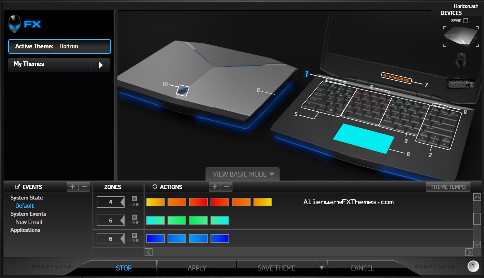Click the Alienware FX alien head logo
The height and width of the screenshot is (278, 484).
pos(15,24)
